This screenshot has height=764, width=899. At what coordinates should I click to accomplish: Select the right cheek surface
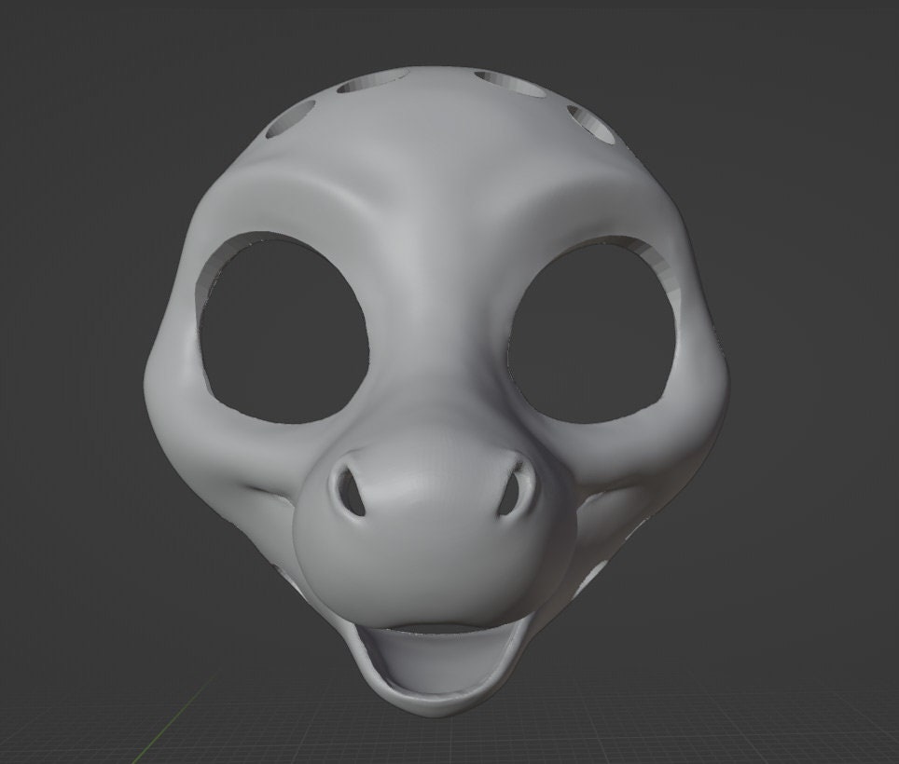coord(653,447)
